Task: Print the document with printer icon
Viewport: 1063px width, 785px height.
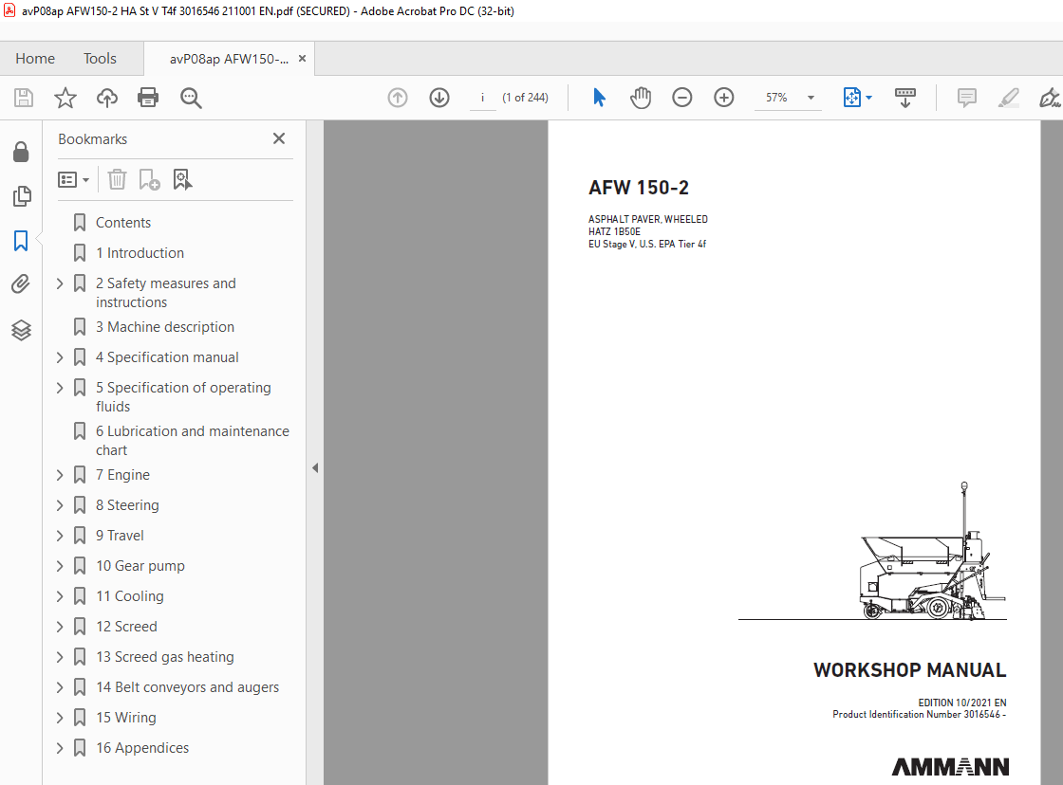Action: coord(148,98)
